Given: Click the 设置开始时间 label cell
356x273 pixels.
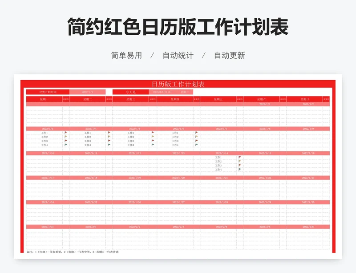Looking at the screenshot, I should coord(48,92).
